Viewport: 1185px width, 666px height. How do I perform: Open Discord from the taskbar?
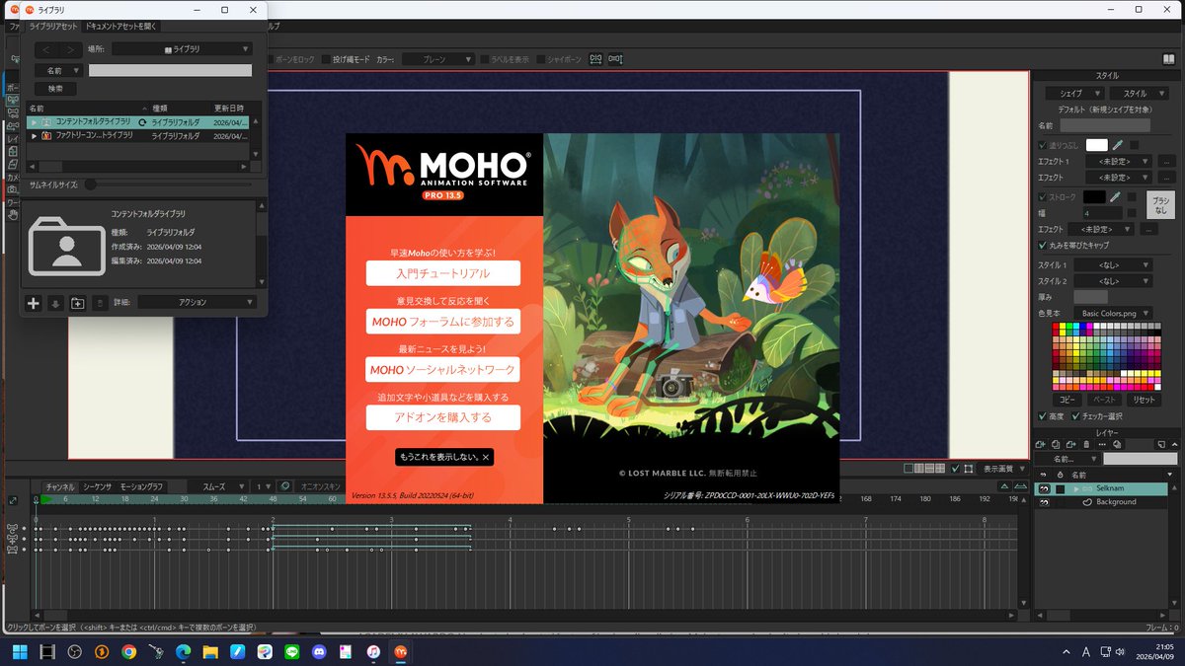click(318, 652)
